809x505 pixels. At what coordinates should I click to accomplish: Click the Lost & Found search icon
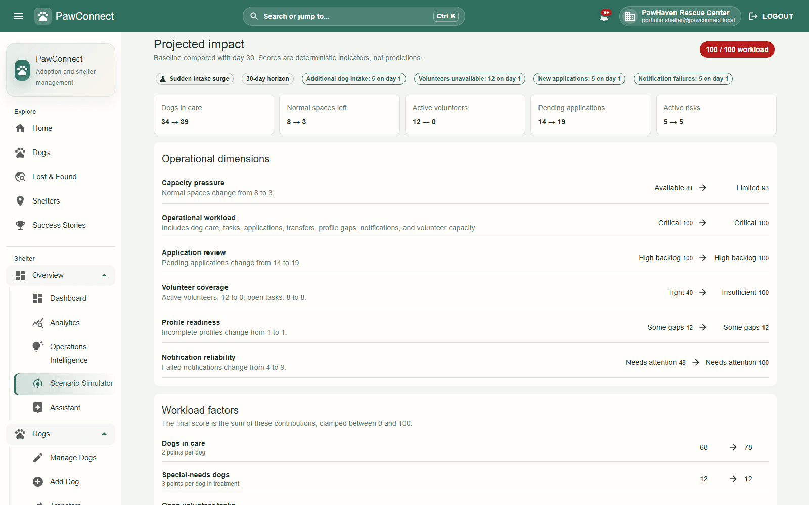[x=20, y=177]
